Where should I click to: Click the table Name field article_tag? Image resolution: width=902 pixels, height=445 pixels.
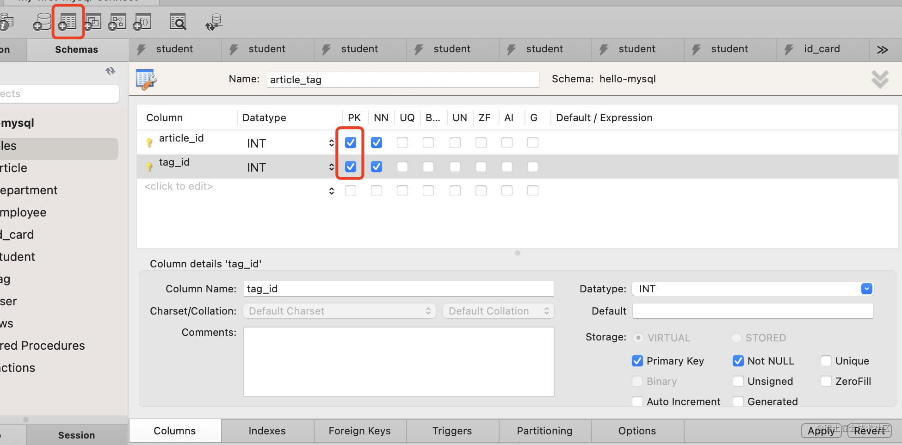click(x=402, y=80)
